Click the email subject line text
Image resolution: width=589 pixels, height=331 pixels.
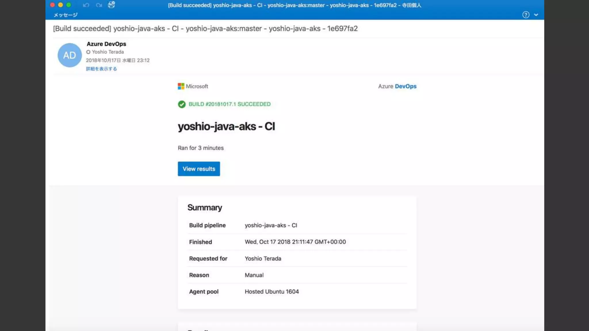point(205,28)
